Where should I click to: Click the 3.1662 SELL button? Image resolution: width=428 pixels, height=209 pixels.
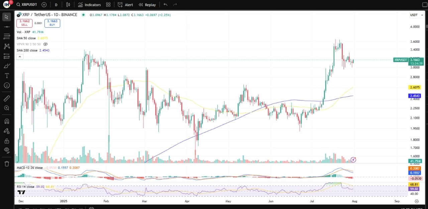click(24, 23)
